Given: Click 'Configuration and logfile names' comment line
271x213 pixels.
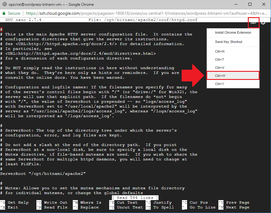Looking at the screenshot, I should pos(94,87).
